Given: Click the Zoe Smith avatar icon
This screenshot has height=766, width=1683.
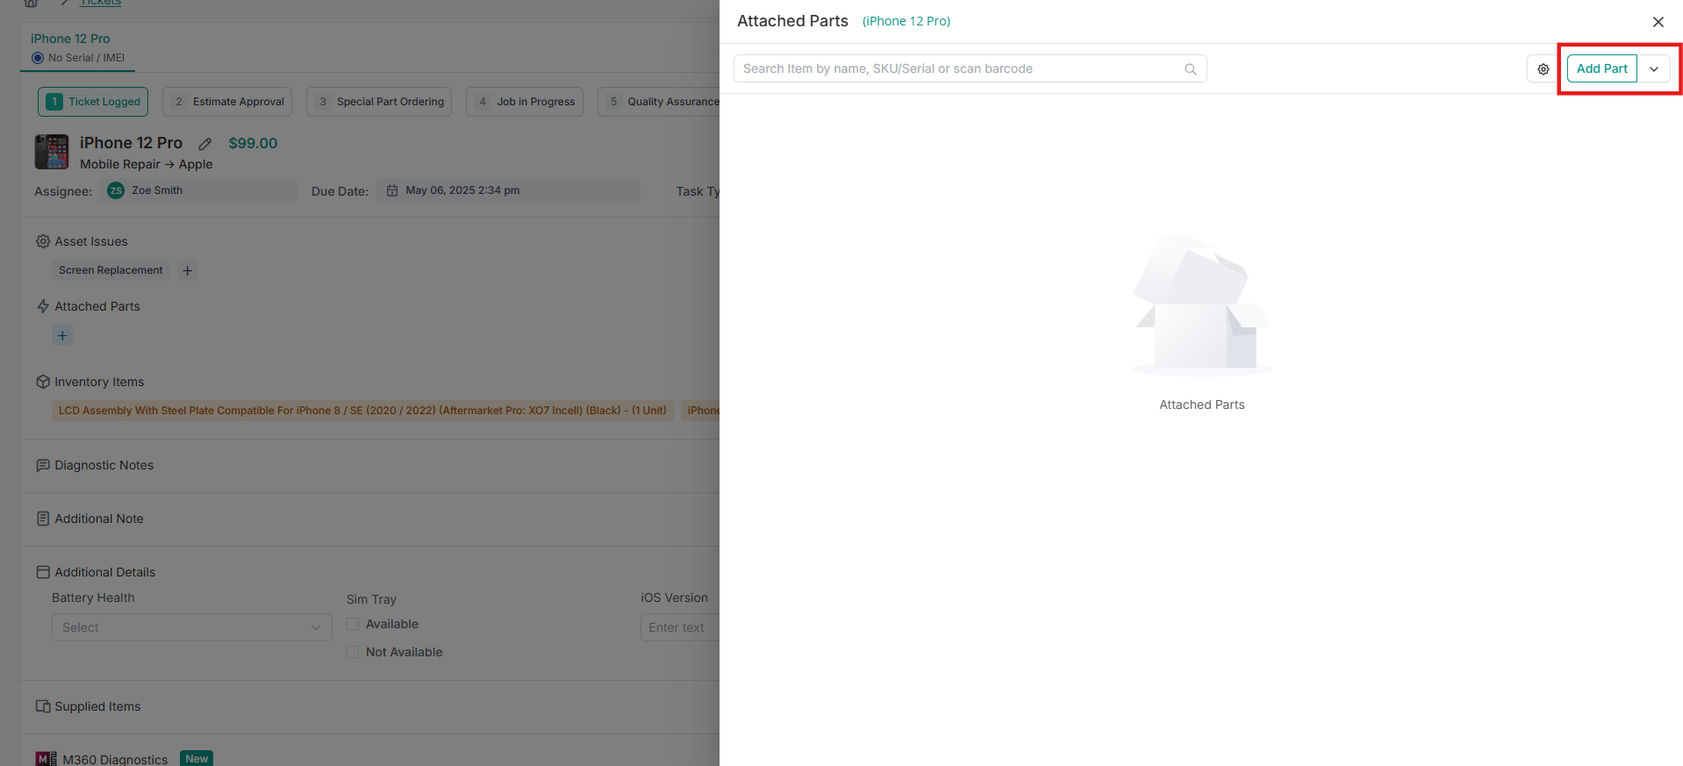Looking at the screenshot, I should 116,190.
